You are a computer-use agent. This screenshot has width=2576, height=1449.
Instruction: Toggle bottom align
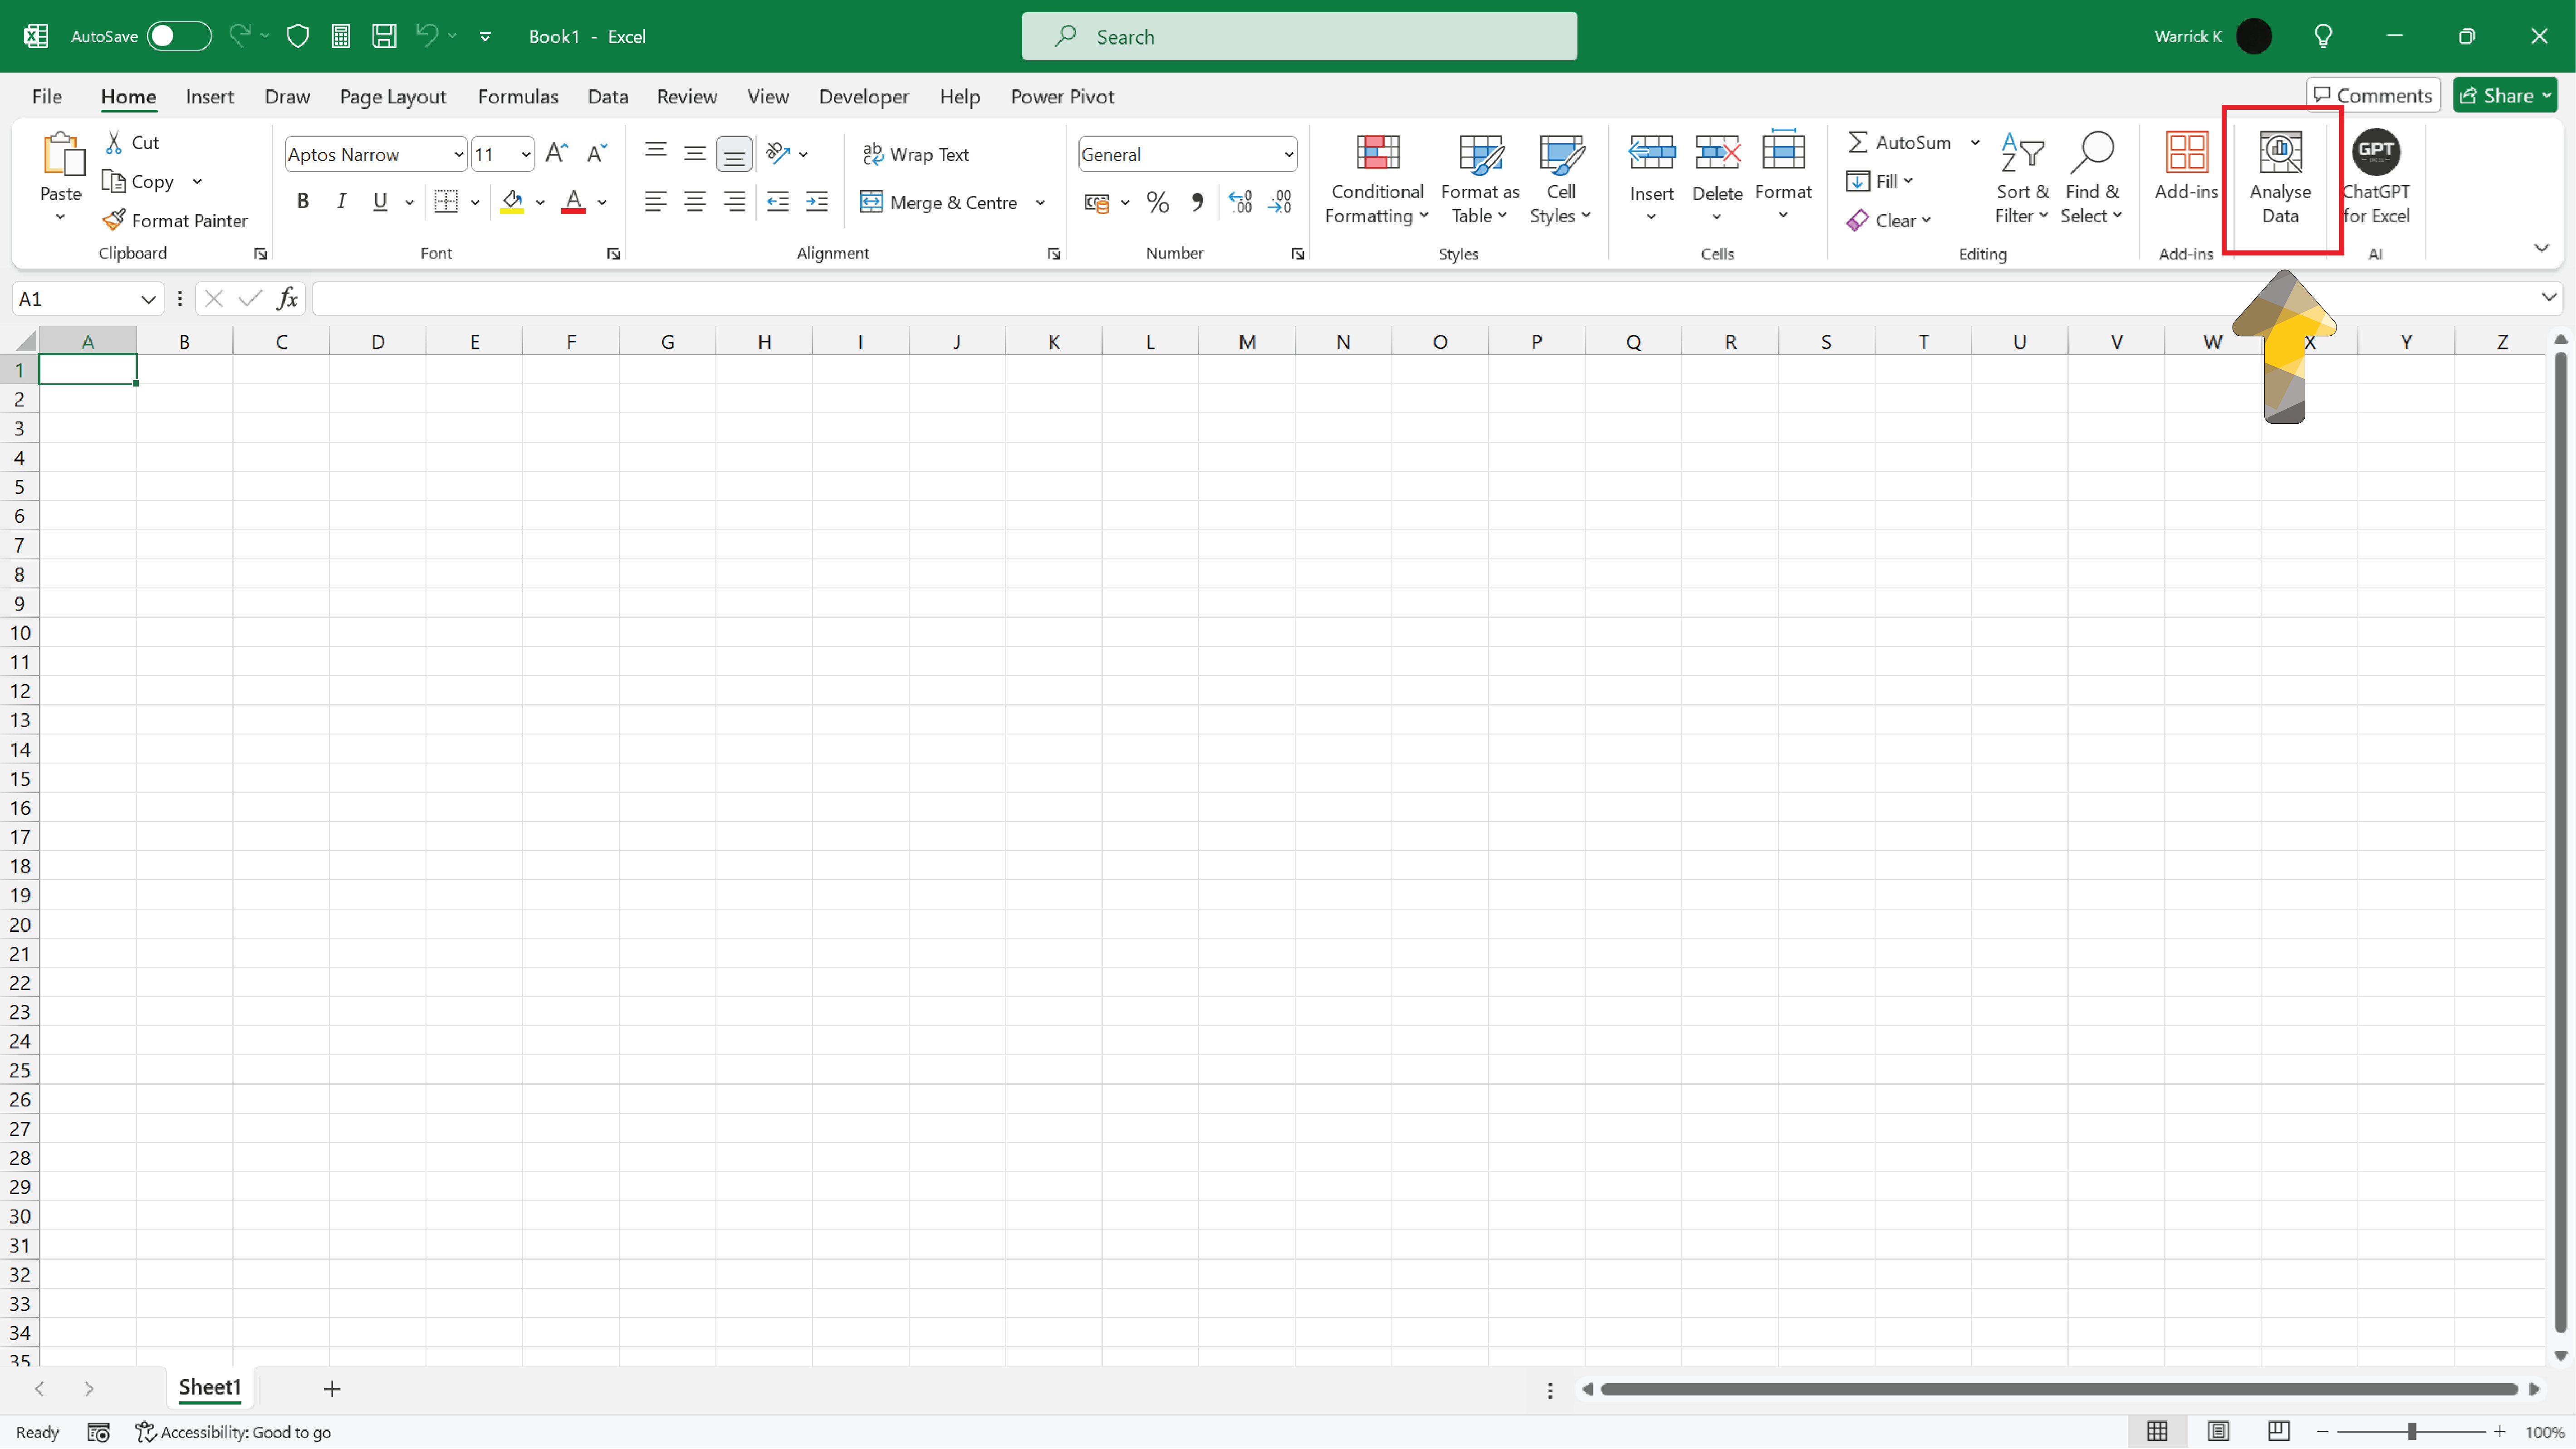734,154
